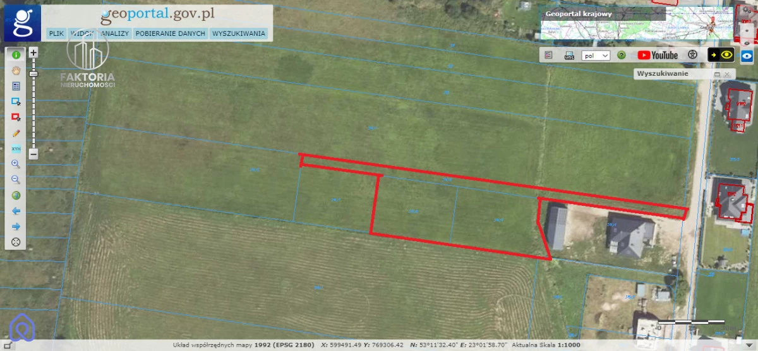Go to next map view arrow
Screen dimensions: 758x351
coord(16,226)
